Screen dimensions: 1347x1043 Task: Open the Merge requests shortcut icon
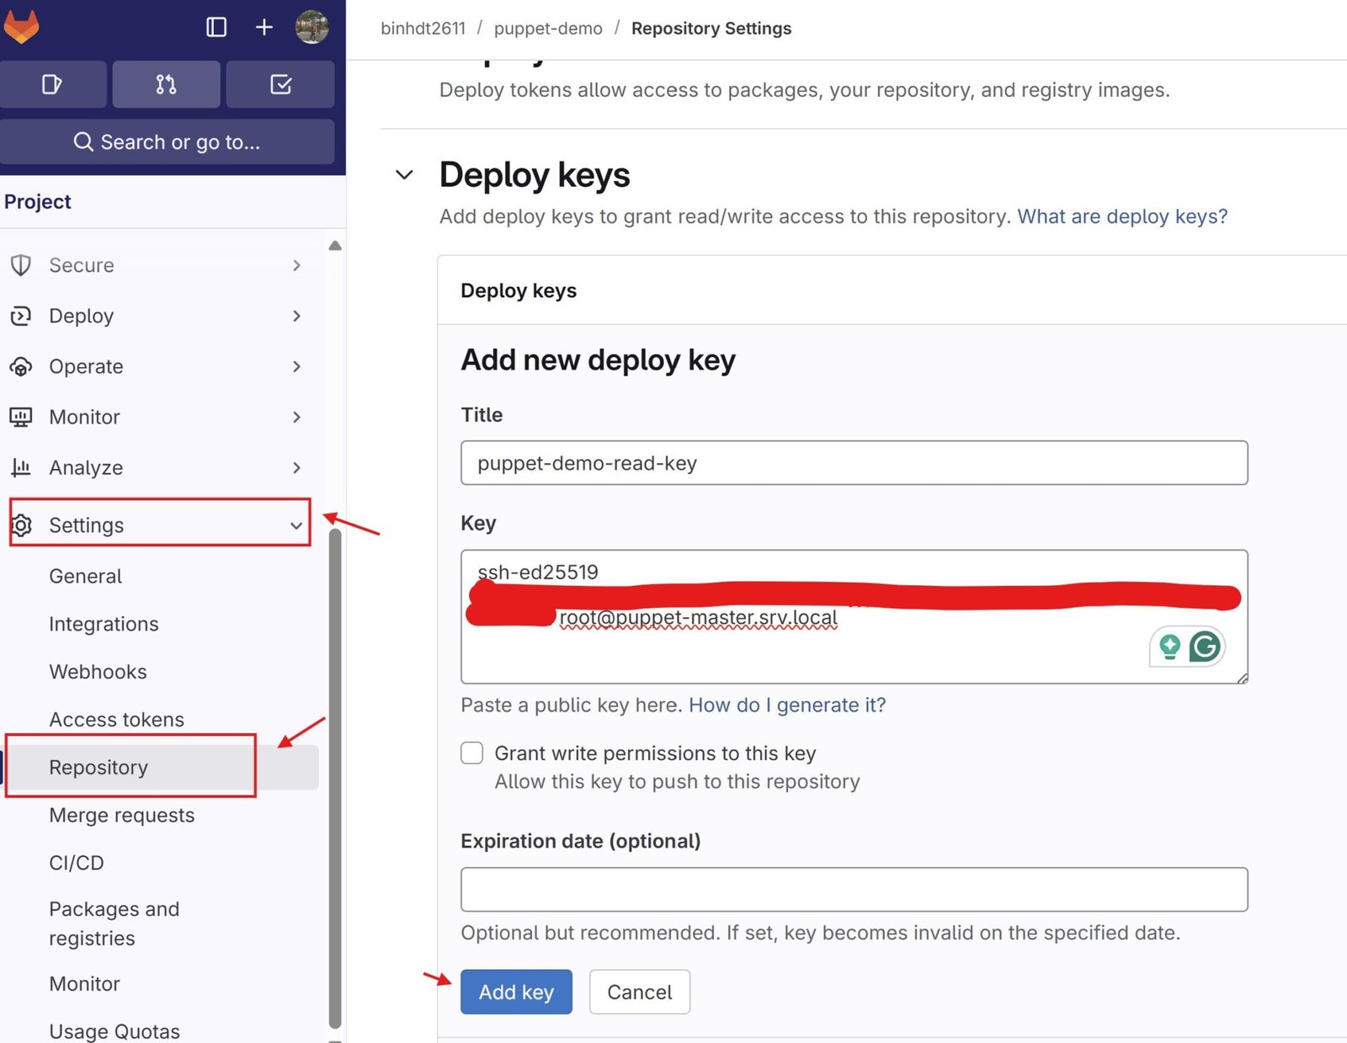[x=166, y=84]
